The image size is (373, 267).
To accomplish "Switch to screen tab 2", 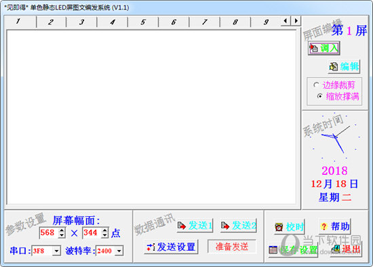I will pyautogui.click(x=51, y=22).
